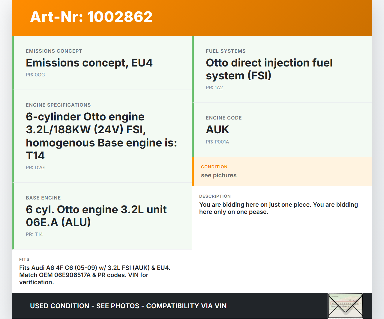Select the Emissions concept, EU4 heading

coord(89,63)
